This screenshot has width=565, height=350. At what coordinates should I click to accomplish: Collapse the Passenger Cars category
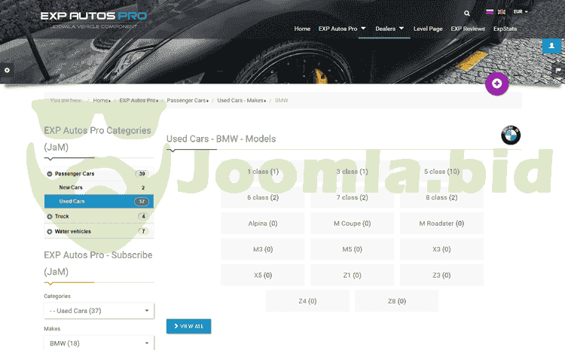pos(50,174)
